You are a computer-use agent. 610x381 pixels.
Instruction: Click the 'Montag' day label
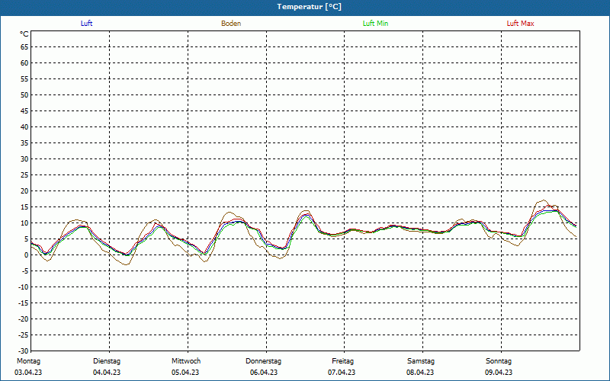[x=28, y=361]
